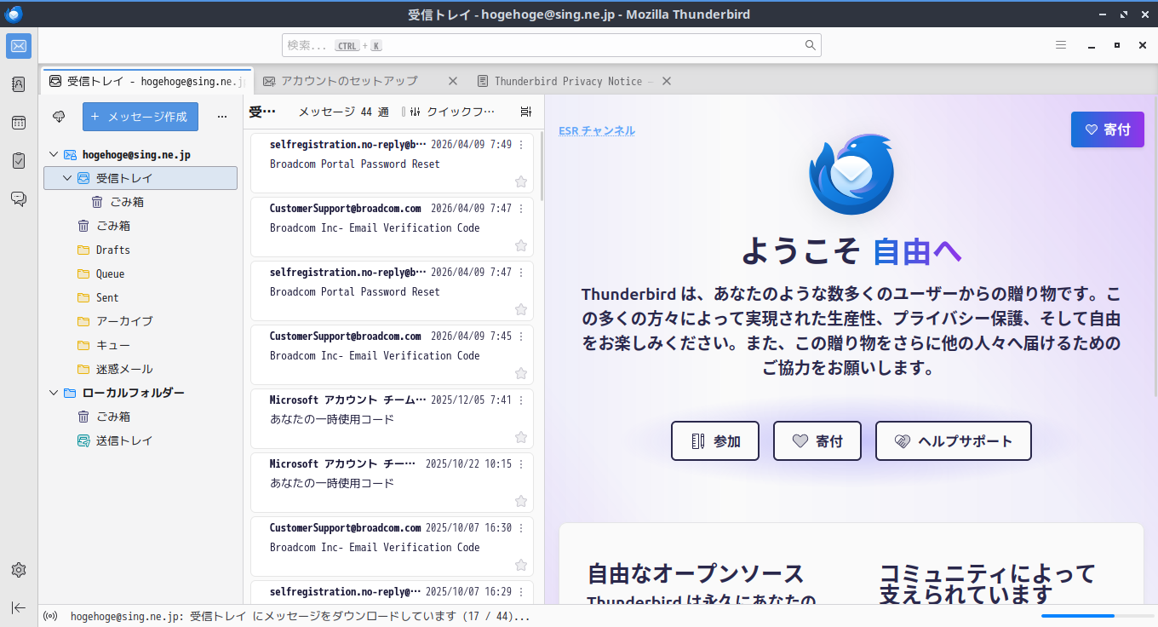The height and width of the screenshot is (627, 1158).
Task: Open message list display options icon
Action: 526,112
